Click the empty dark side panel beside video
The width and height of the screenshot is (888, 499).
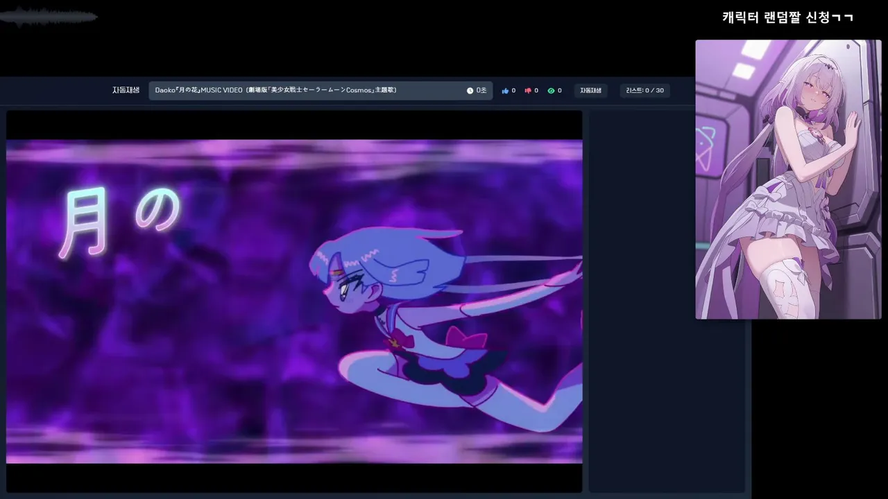tap(667, 301)
